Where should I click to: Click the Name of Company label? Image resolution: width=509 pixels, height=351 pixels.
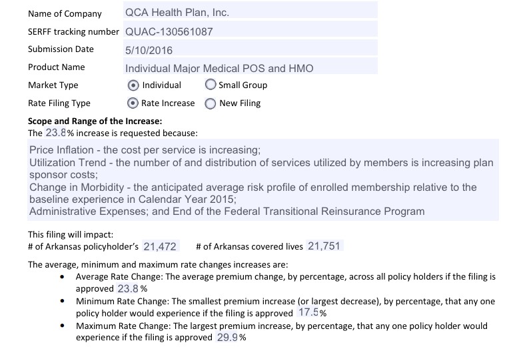pyautogui.click(x=65, y=13)
